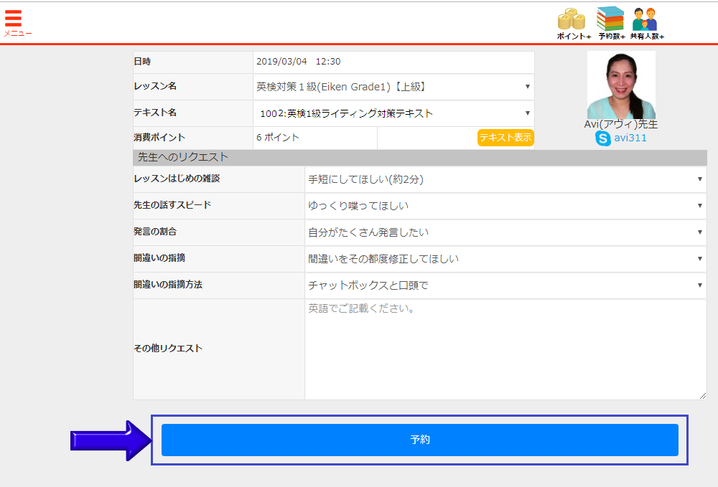This screenshot has width=718, height=487.
Task: Change the 先生の話すスピード selection
Action: tap(505, 206)
